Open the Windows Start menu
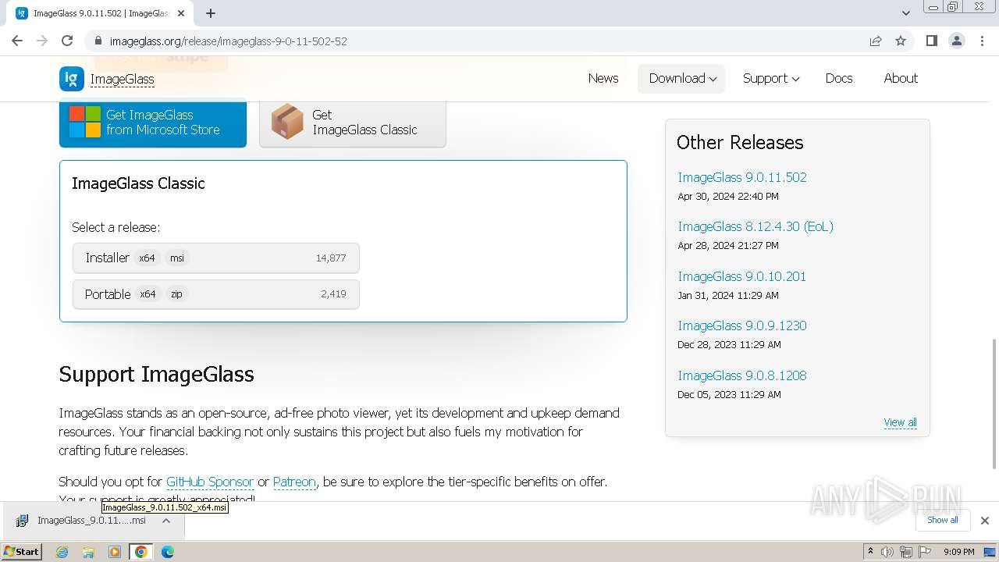The width and height of the screenshot is (999, 562). [22, 552]
